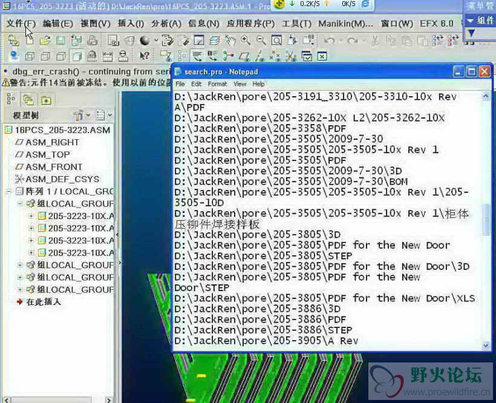Click the Cut scissors icon

pyautogui.click(x=375, y=41)
